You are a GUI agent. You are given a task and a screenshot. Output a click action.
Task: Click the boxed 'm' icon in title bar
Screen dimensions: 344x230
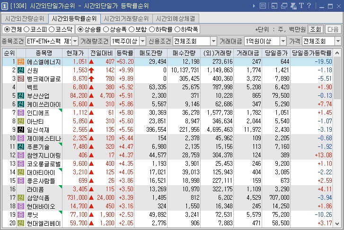pyautogui.click(x=263, y=6)
